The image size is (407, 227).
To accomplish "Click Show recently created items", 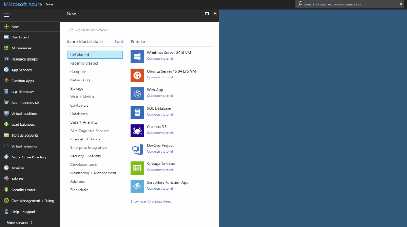I will point(151,201).
